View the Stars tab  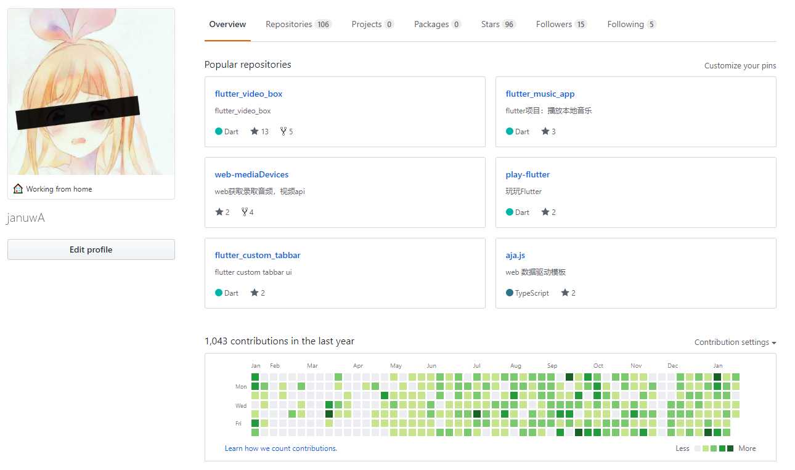[x=499, y=25]
